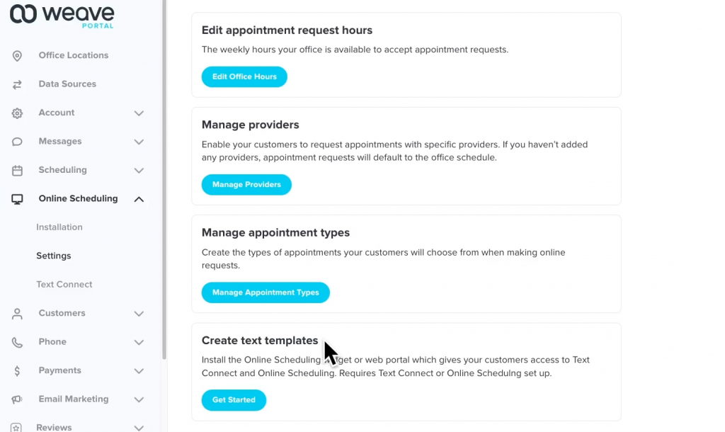
Task: Expand the Account section
Action: 139,113
